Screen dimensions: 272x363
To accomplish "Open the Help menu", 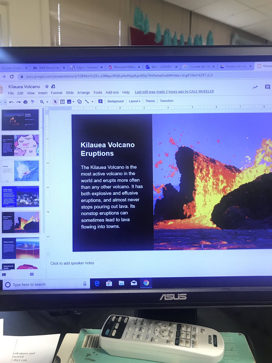I will [x=126, y=92].
